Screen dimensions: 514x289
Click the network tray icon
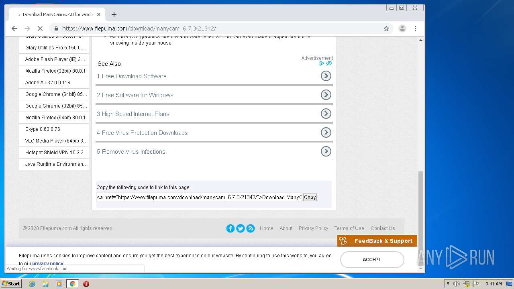[466, 284]
